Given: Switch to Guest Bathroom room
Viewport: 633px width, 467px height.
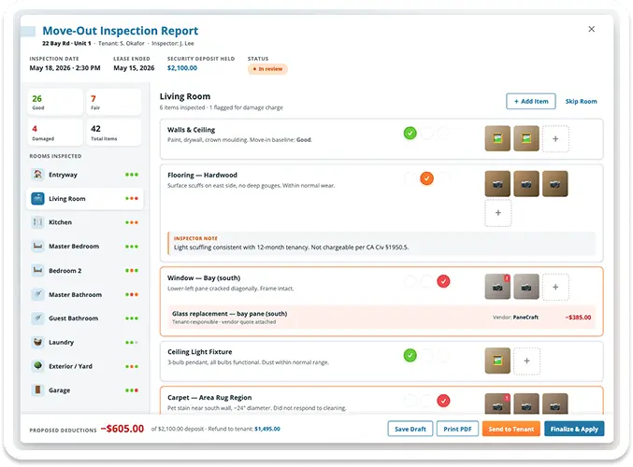Looking at the screenshot, I should tap(85, 318).
